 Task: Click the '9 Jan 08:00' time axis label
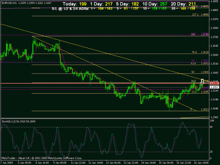[x=59, y=163]
